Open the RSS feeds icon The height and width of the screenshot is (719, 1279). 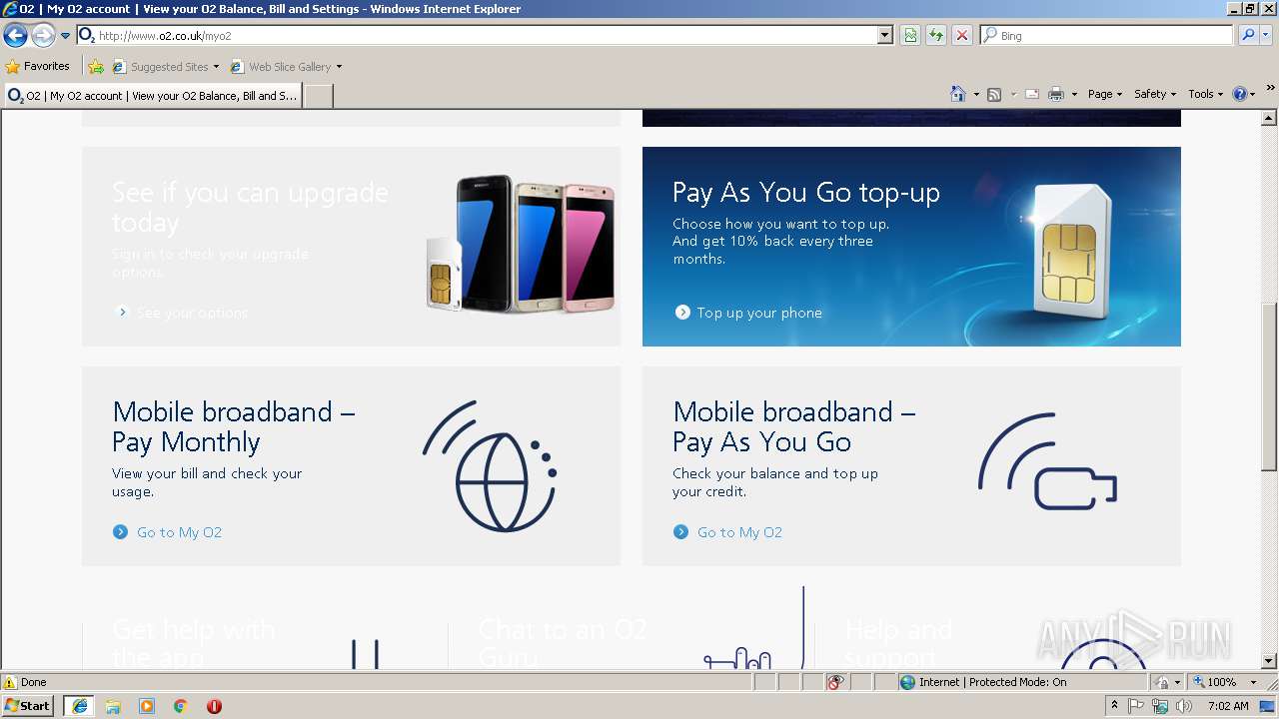point(994,94)
